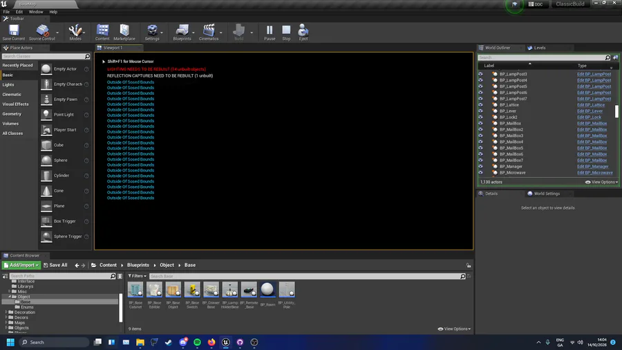Open the Help menu
The image size is (622, 350).
pyautogui.click(x=53, y=12)
